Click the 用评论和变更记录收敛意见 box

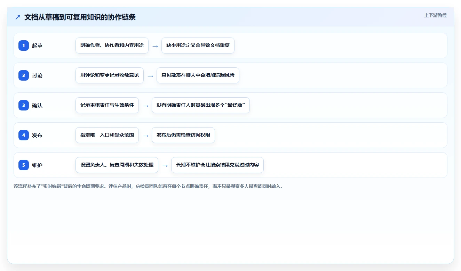110,75
